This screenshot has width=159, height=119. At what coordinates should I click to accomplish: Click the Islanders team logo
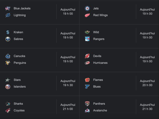click(8, 87)
